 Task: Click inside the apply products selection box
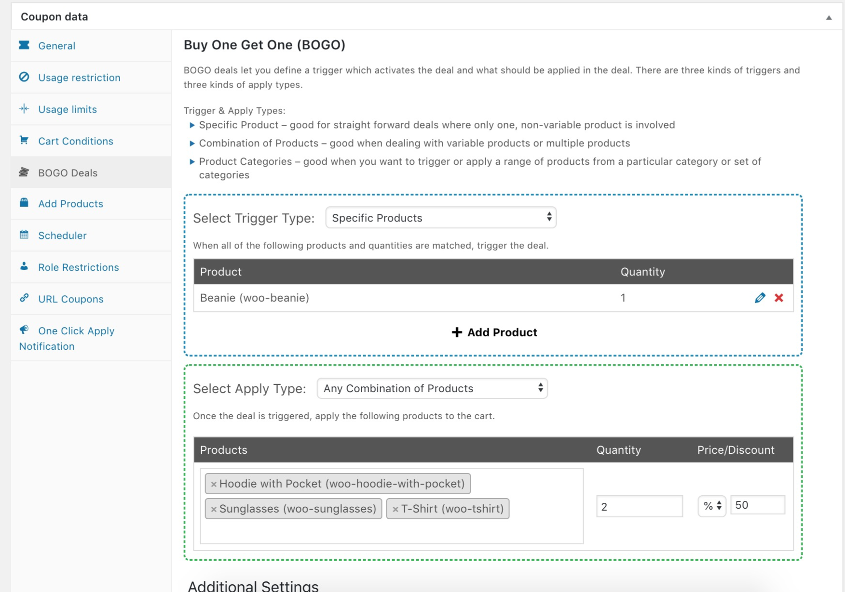click(392, 506)
